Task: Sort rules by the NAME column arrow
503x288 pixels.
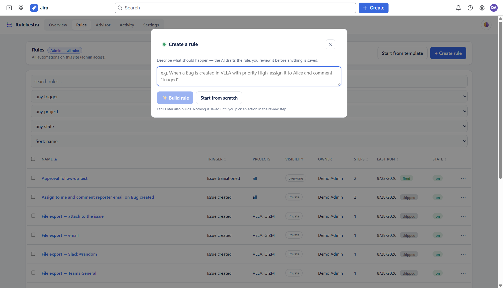Action: (56, 159)
